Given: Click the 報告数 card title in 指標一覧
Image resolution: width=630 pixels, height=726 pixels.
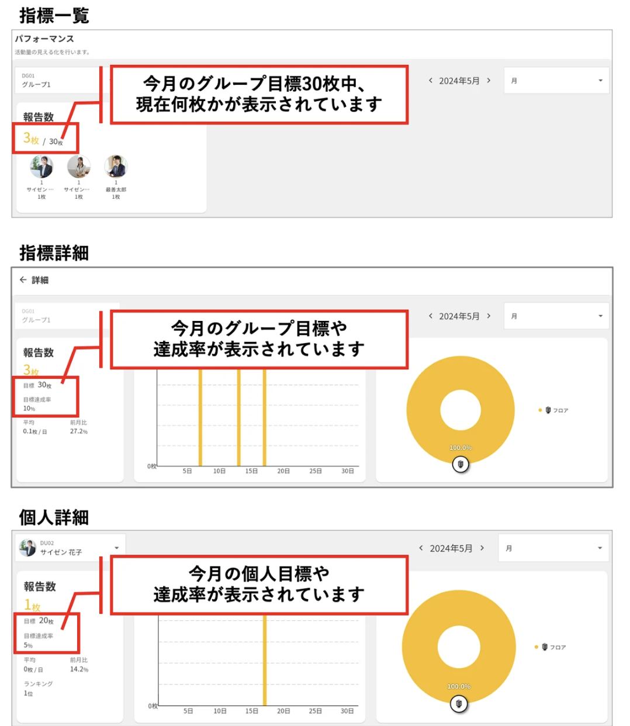Looking at the screenshot, I should tap(39, 117).
